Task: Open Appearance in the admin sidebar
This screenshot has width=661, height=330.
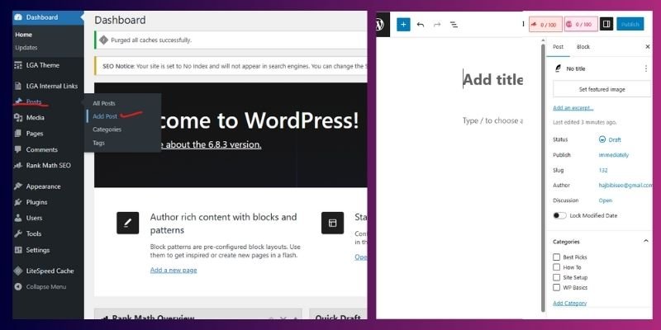Action: click(x=43, y=186)
